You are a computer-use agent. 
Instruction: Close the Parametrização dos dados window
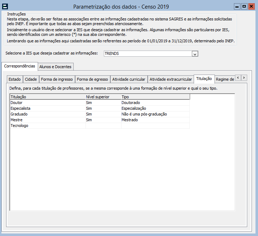[251, 6]
